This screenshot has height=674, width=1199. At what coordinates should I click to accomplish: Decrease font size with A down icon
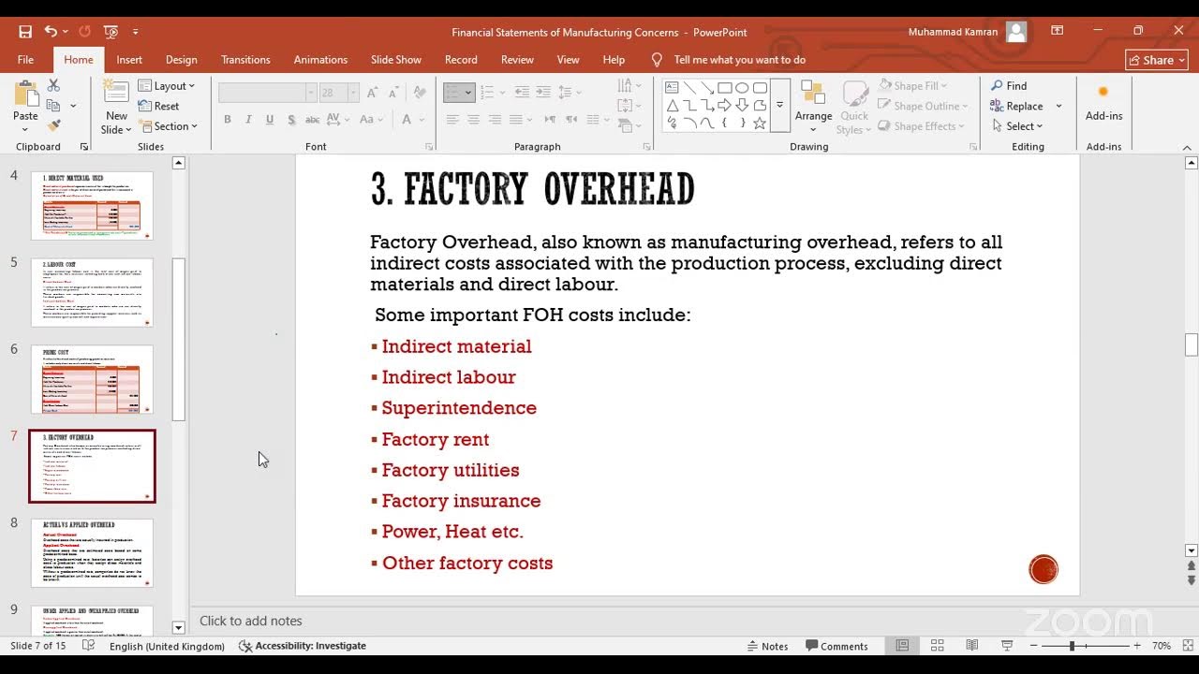393,93
